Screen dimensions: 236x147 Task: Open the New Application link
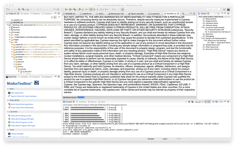pyautogui.click(x=17, y=93)
